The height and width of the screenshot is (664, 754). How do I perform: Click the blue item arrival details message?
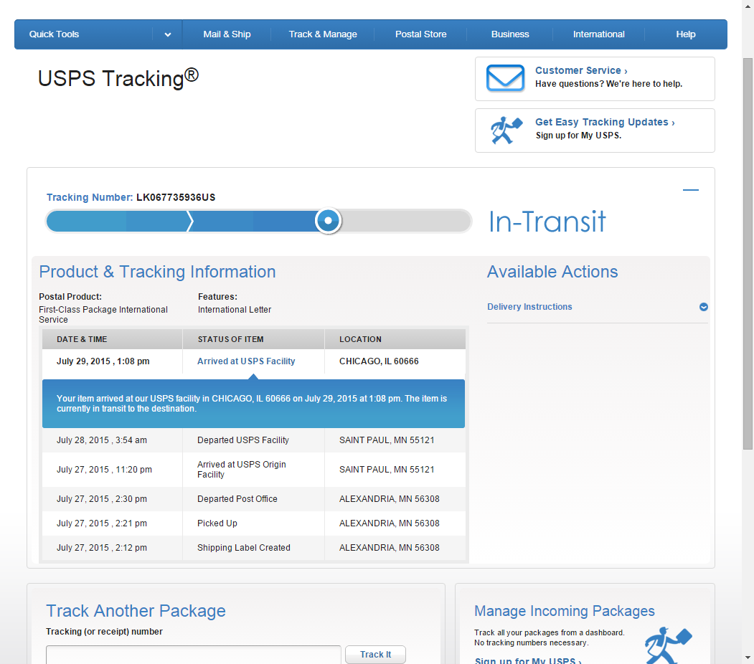pos(253,404)
